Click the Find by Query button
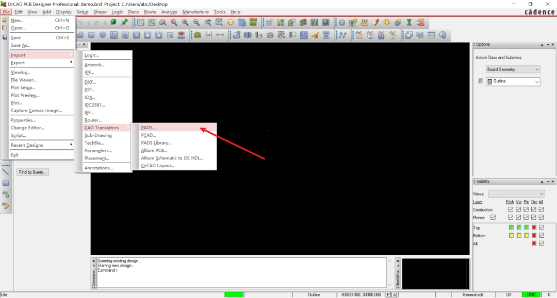This screenshot has height=298, width=557. [32, 172]
